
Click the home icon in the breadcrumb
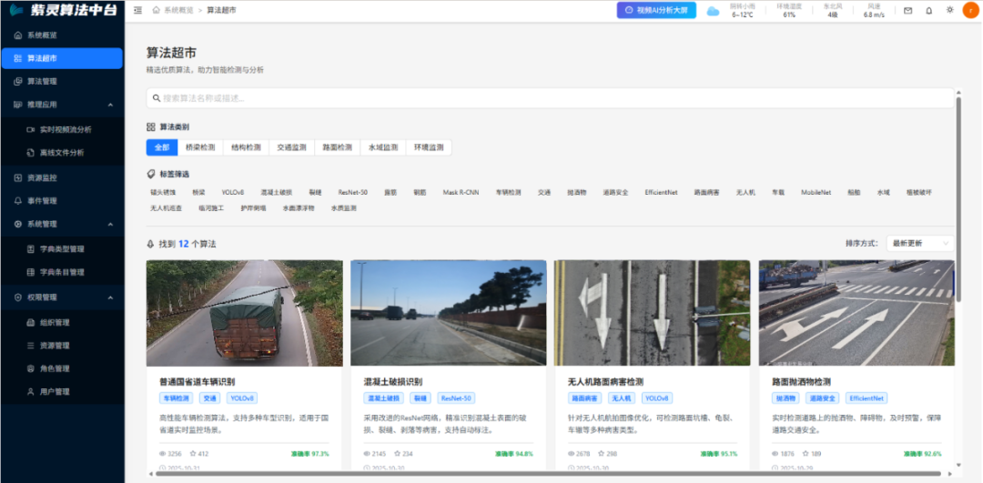coord(157,10)
